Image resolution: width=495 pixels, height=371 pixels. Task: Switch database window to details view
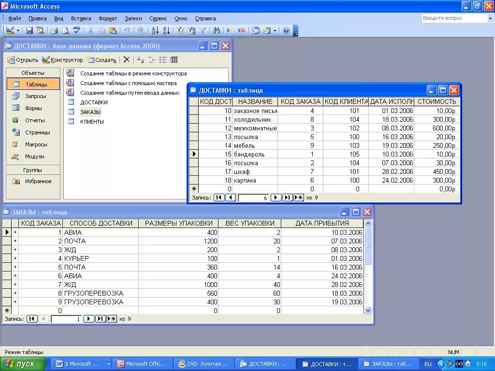174,59
